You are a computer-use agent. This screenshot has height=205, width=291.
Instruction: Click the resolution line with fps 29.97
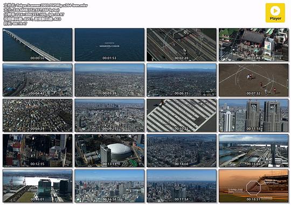(34, 15)
